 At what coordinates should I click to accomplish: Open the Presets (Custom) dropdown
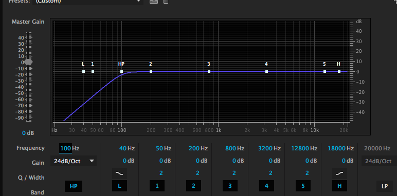pos(87,2)
